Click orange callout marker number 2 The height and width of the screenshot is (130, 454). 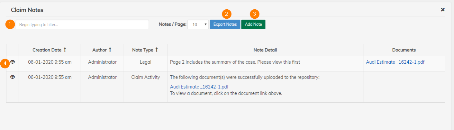(x=227, y=14)
